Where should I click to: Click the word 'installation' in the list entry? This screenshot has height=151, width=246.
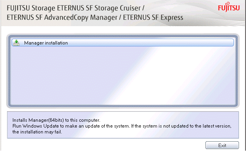coord(57,43)
